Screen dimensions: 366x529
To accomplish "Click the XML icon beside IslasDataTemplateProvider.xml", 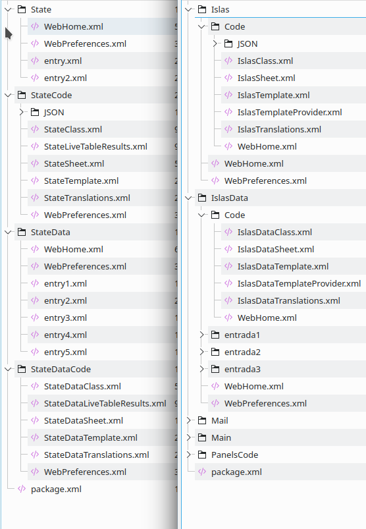I will click(228, 283).
